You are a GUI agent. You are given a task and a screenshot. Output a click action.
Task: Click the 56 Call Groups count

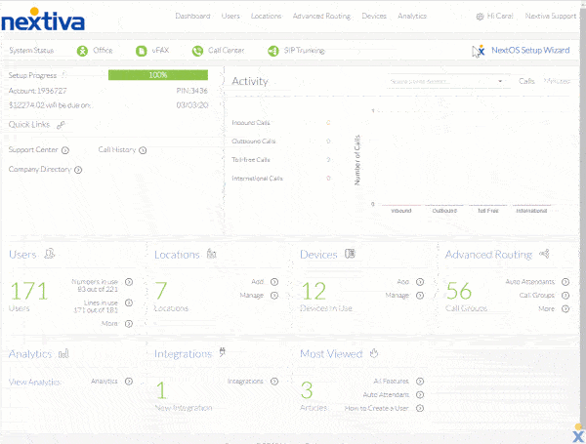point(459,291)
